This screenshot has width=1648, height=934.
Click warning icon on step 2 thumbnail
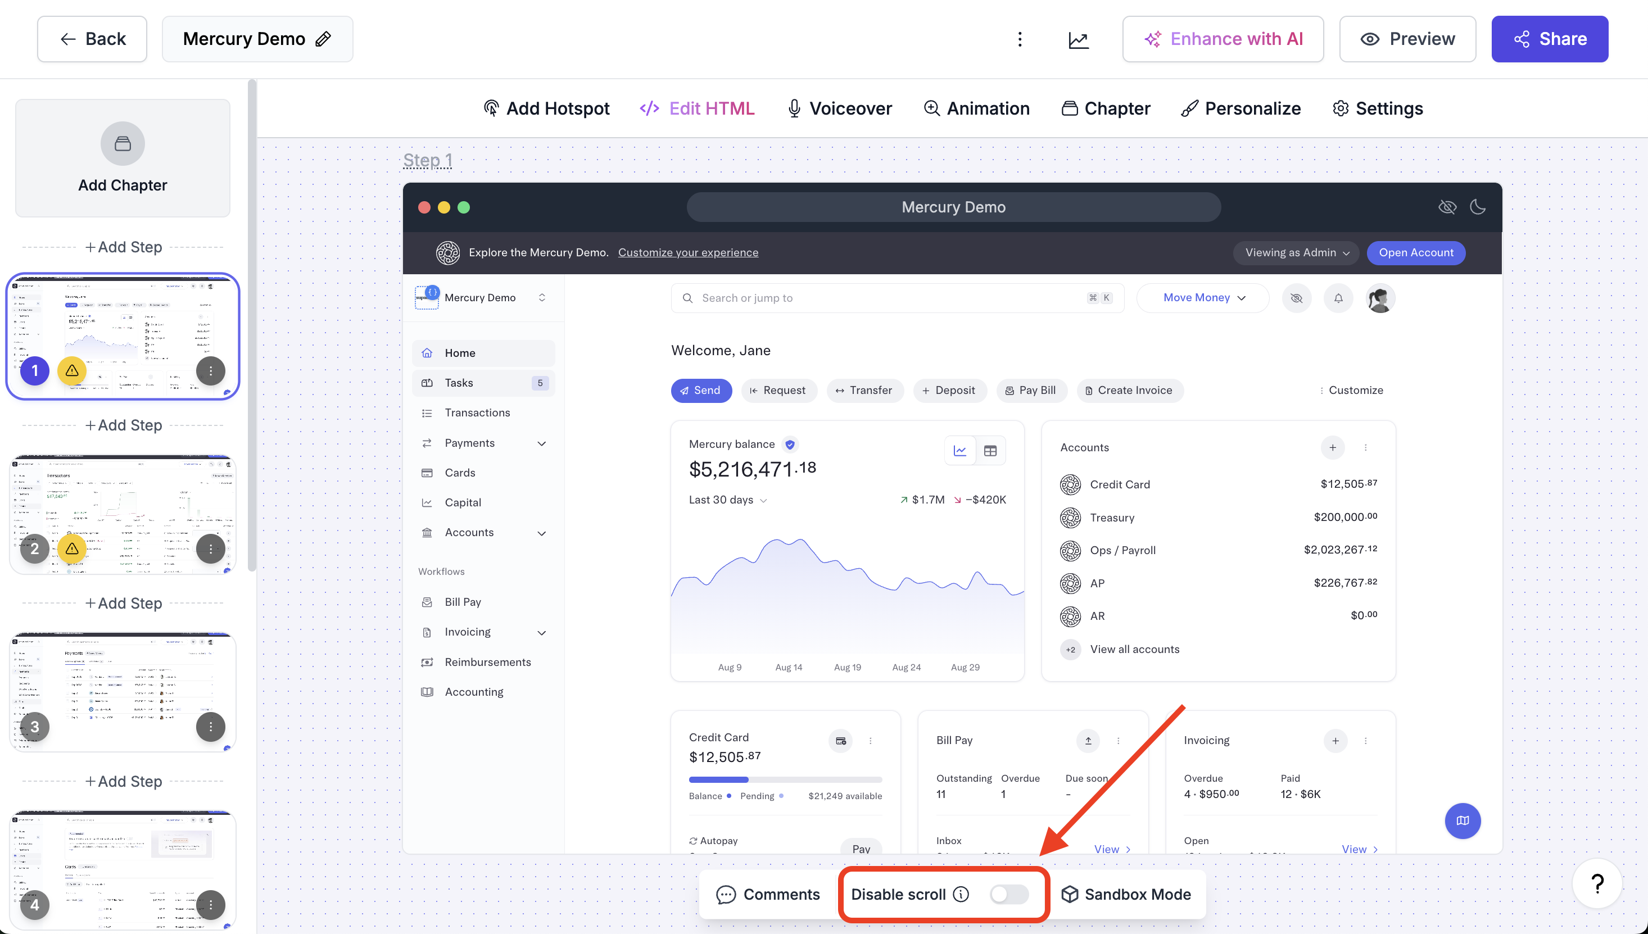72,548
